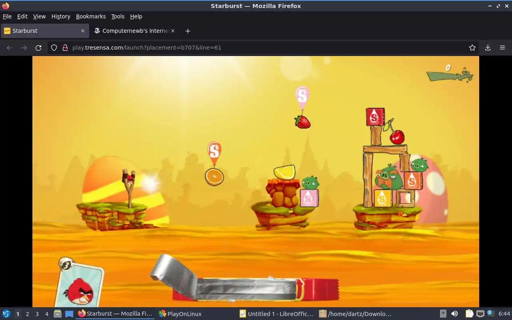
Task: Bookmark this page with the star
Action: (x=472, y=48)
